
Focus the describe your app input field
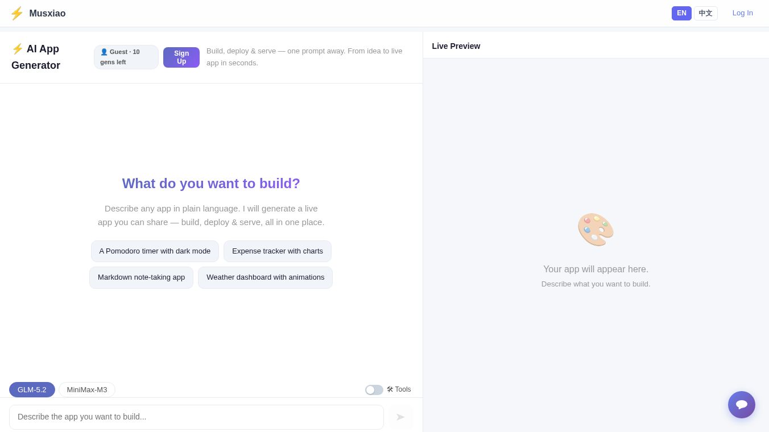[x=196, y=417]
